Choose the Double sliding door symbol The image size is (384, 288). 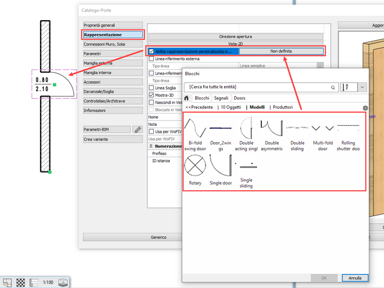(297, 134)
